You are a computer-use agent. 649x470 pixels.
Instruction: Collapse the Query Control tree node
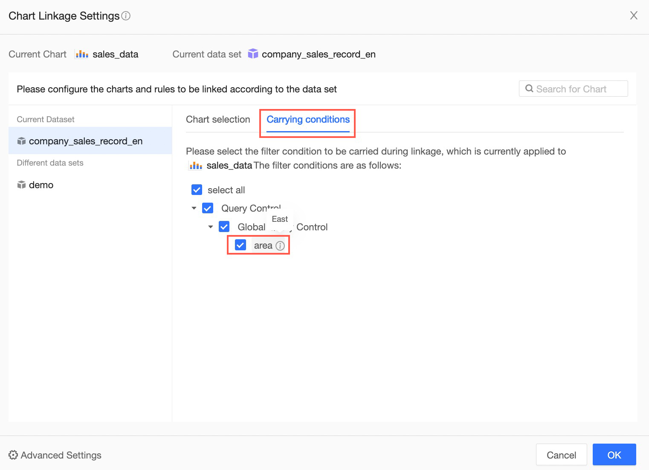[194, 208]
